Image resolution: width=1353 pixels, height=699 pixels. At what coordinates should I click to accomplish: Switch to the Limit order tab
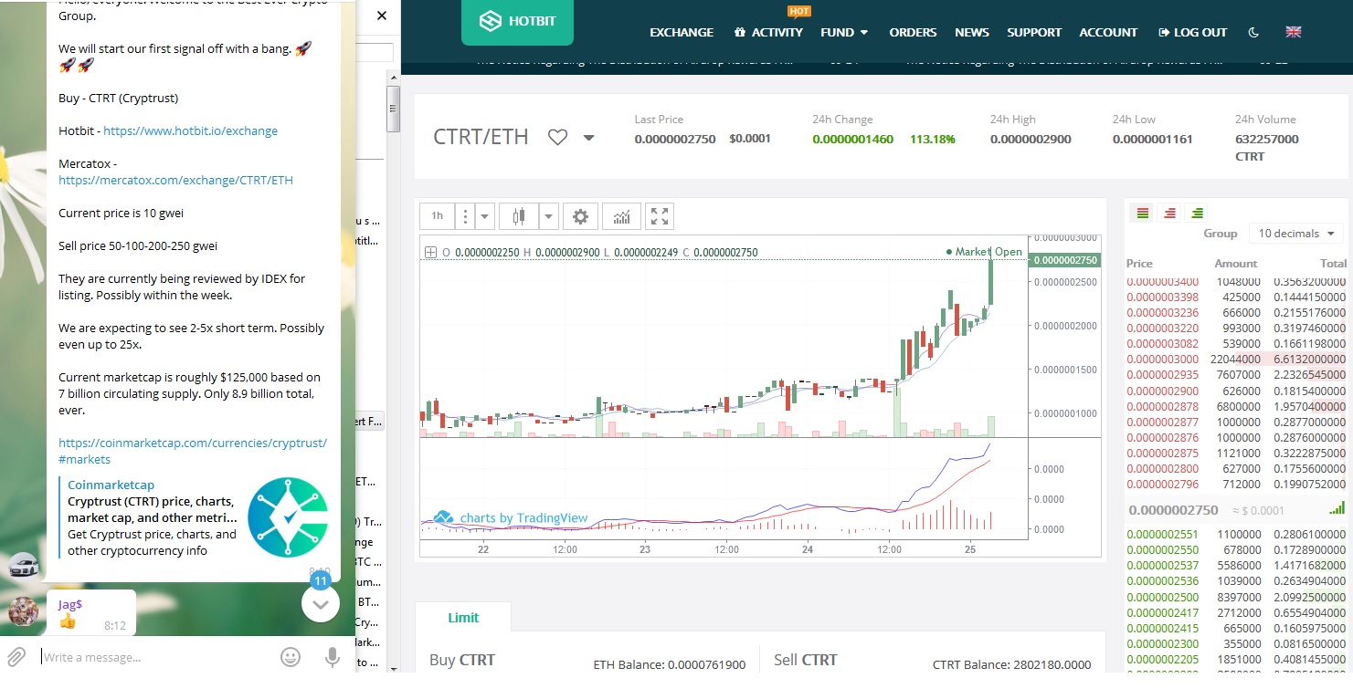pos(463,618)
